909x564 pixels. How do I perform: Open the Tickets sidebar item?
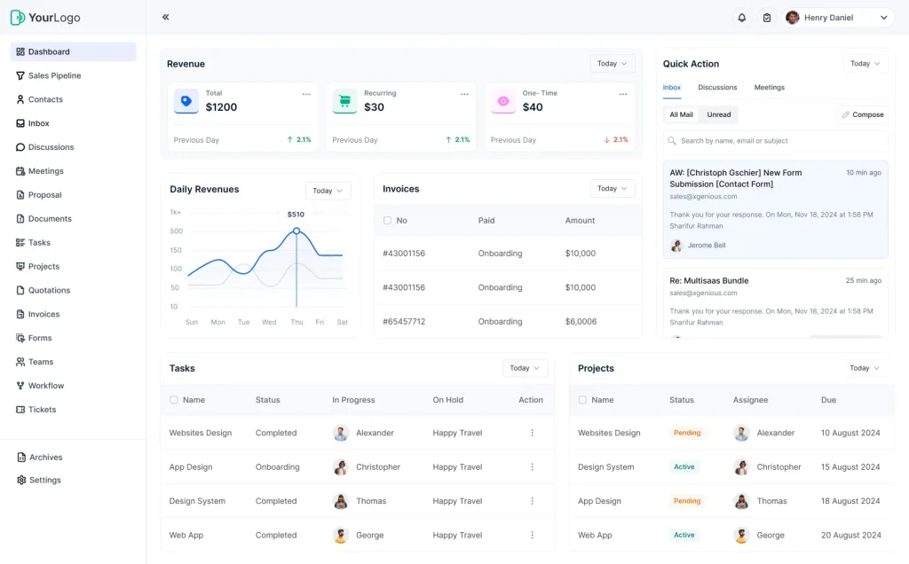point(41,410)
